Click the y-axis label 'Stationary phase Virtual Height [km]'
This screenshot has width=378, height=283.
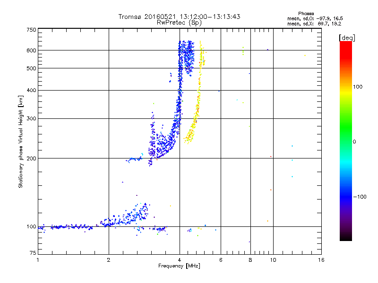tap(21, 141)
